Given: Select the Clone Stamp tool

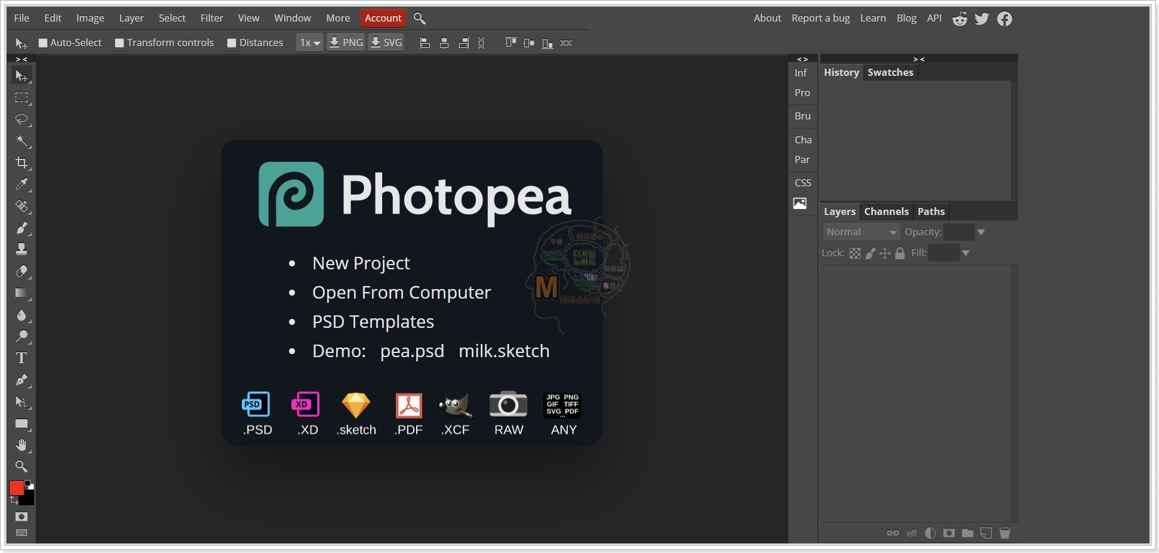Looking at the screenshot, I should 21,249.
